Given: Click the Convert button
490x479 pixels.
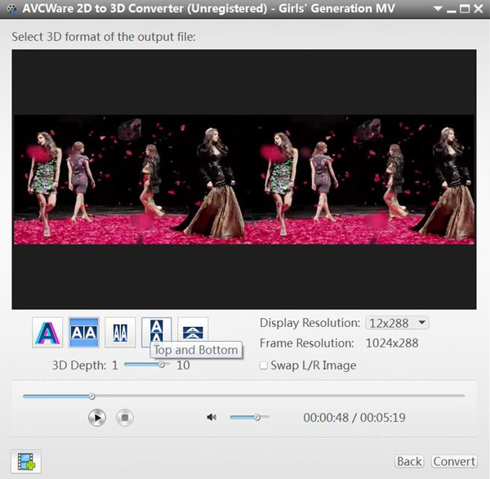Looking at the screenshot, I should (x=454, y=462).
